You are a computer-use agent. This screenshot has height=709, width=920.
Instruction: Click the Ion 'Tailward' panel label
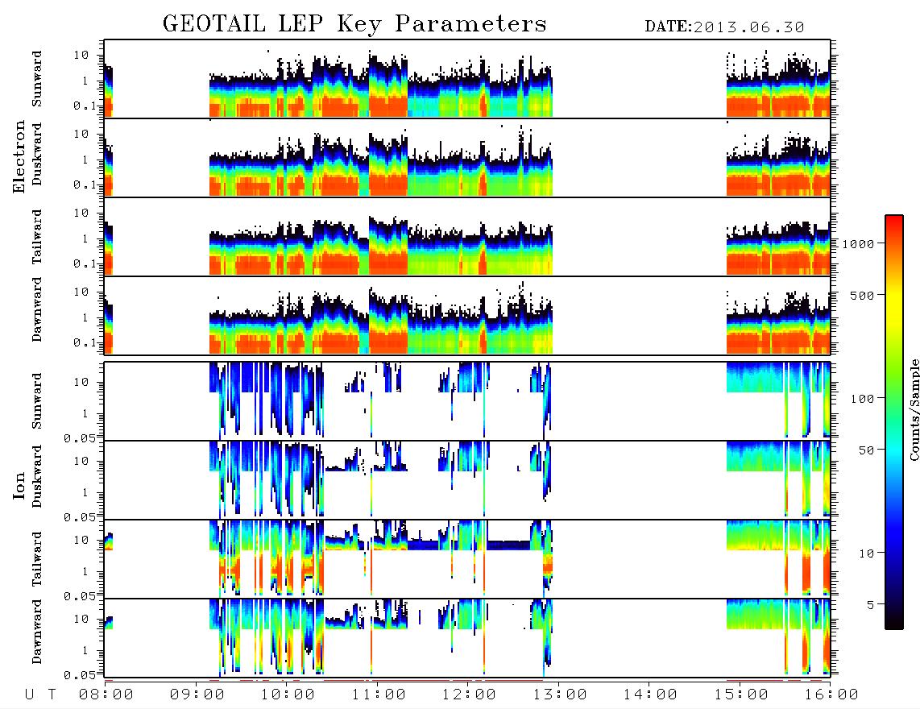point(37,559)
